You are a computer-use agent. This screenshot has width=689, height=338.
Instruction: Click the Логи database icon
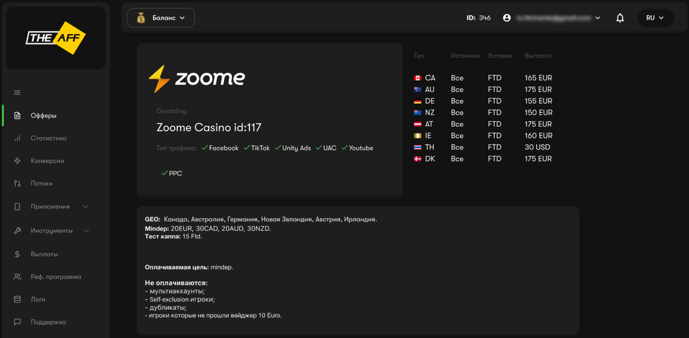pyautogui.click(x=17, y=299)
